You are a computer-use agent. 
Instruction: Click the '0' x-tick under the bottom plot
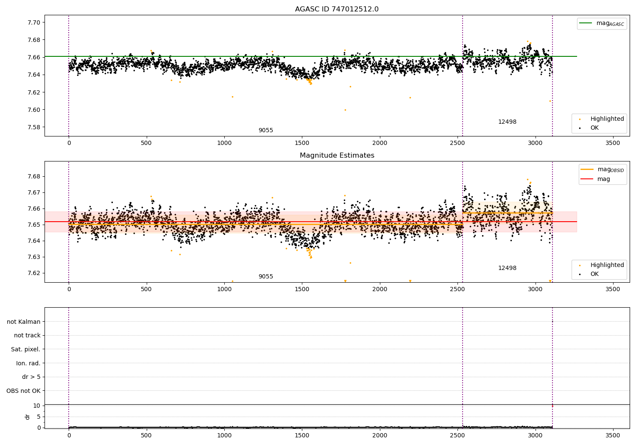(x=69, y=435)
